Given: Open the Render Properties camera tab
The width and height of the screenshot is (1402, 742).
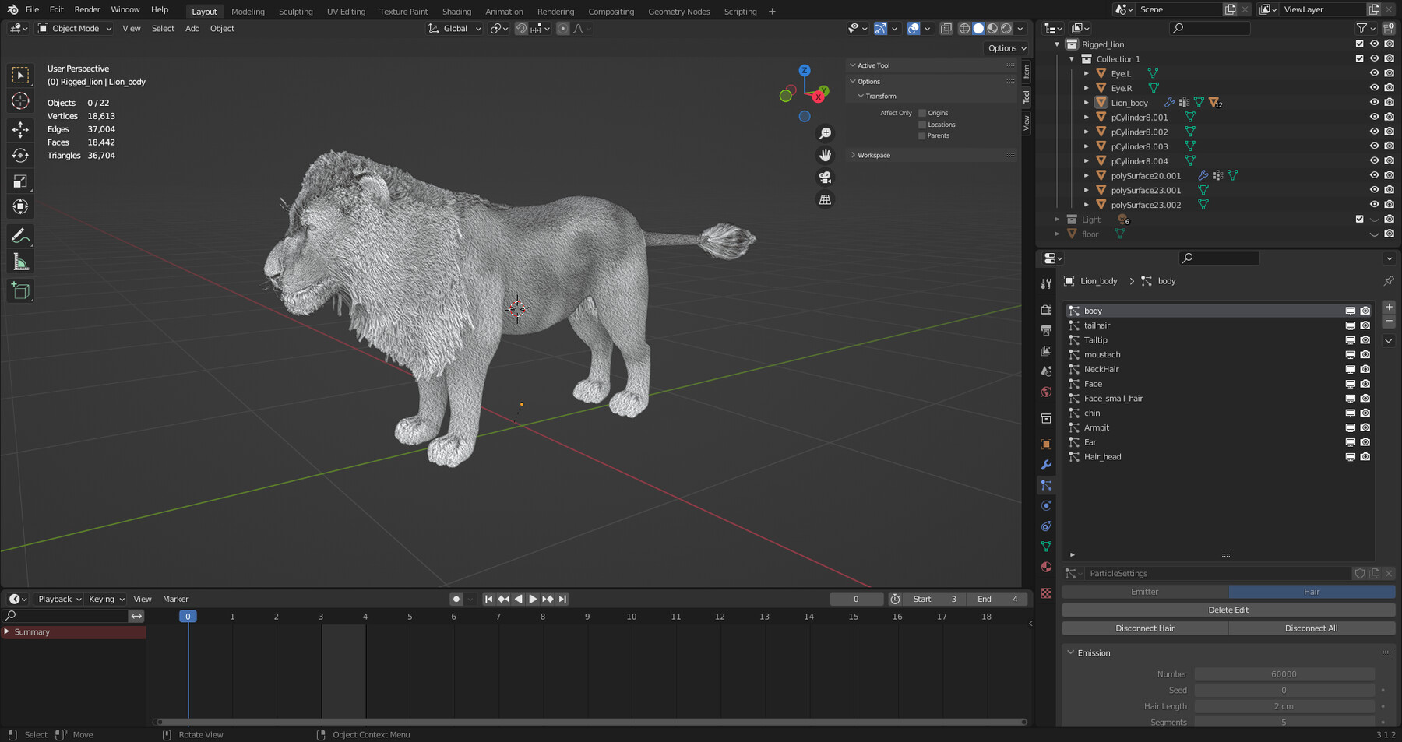Looking at the screenshot, I should tap(1047, 310).
